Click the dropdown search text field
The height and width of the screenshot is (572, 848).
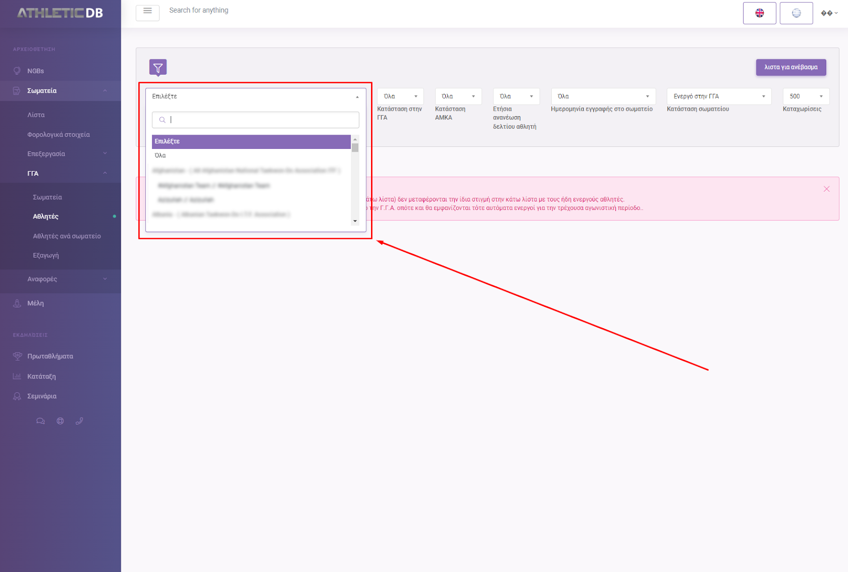(x=255, y=120)
